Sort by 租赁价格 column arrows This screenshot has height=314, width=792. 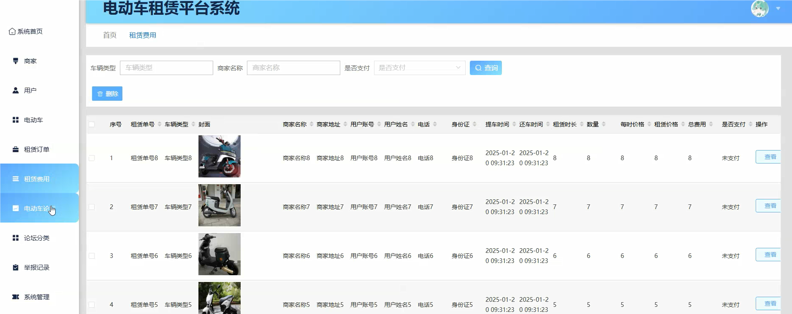pyautogui.click(x=683, y=124)
